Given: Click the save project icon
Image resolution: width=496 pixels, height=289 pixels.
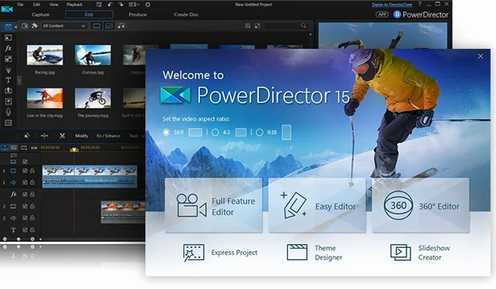Looking at the screenshot, I should click(x=99, y=5).
